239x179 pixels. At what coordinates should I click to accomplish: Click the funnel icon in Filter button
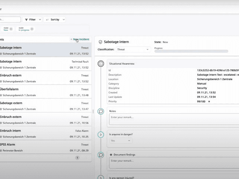pyautogui.click(x=26, y=20)
